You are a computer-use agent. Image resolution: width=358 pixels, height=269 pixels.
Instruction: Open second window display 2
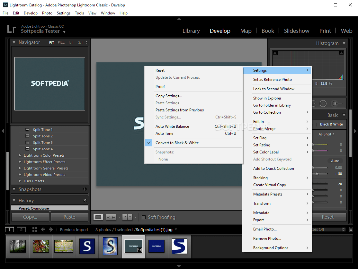(21, 229)
